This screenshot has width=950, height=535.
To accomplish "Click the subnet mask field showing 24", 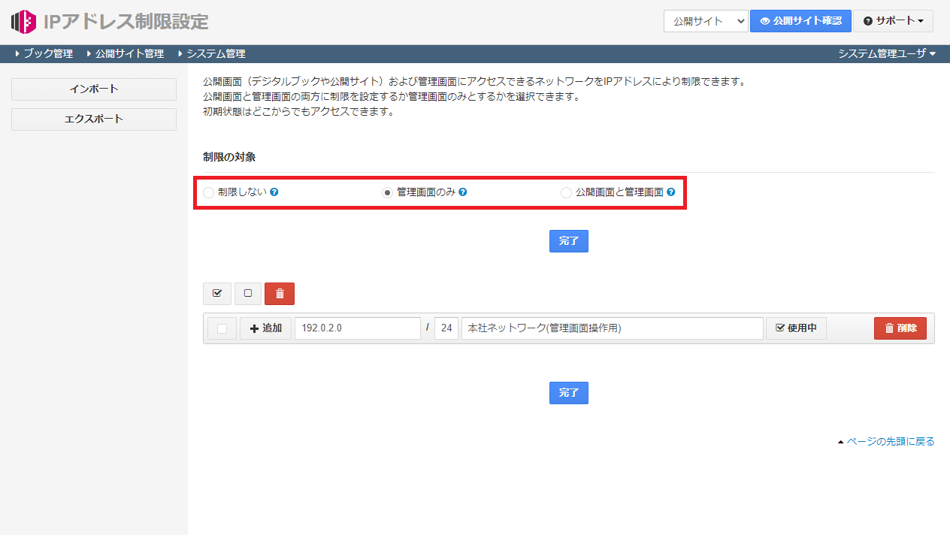I will coord(446,328).
